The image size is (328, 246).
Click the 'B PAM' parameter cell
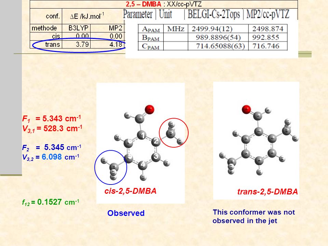pos(151,37)
